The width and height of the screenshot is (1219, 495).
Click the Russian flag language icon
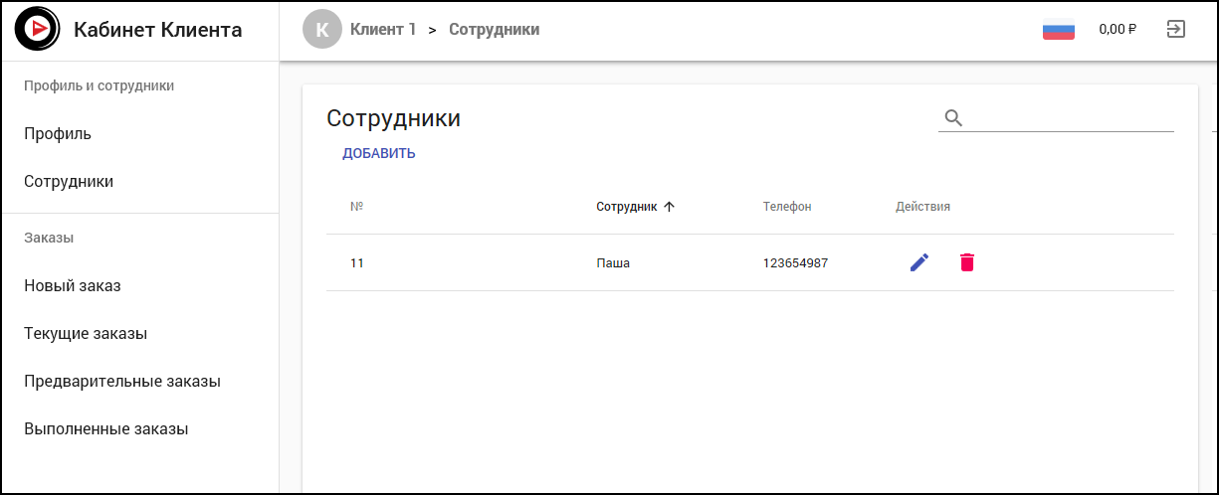1058,30
